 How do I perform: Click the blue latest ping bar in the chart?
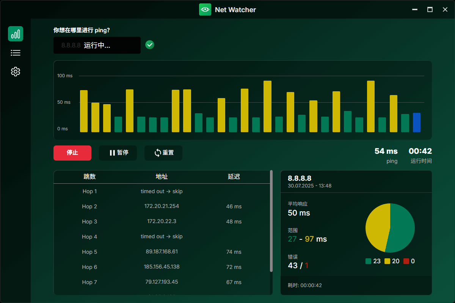pos(417,122)
